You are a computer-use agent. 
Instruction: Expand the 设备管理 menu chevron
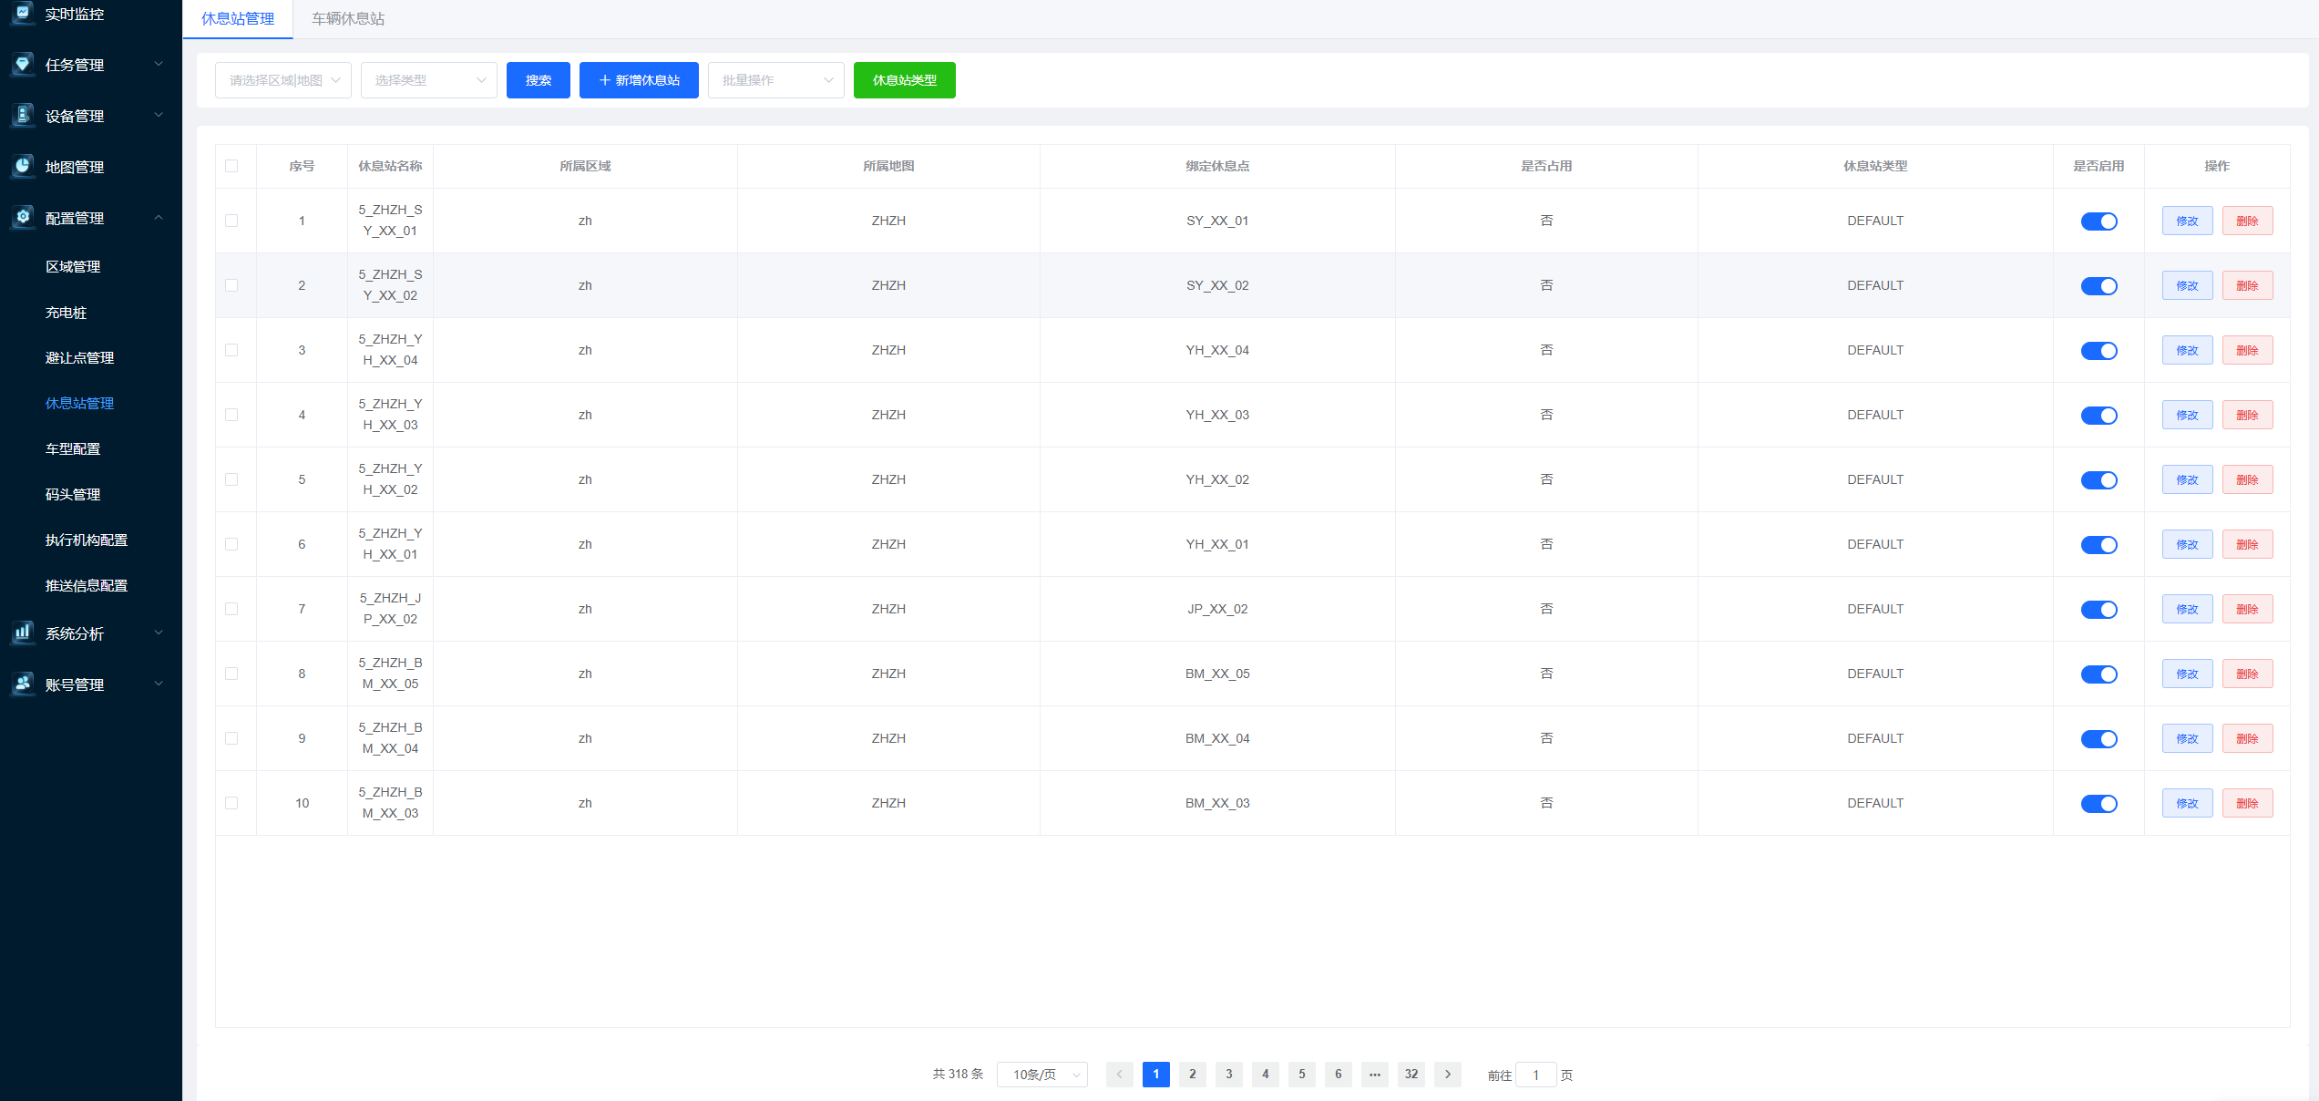[x=159, y=116]
